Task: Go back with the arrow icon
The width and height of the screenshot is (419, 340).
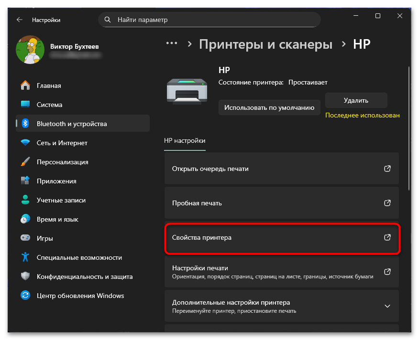Action: pos(20,20)
